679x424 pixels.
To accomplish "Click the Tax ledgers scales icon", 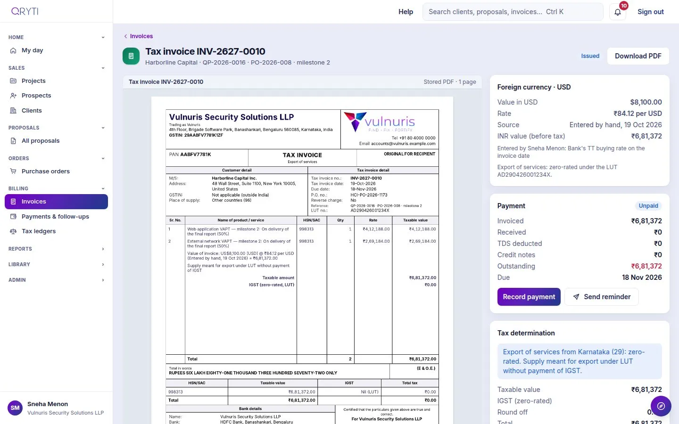I will click(13, 231).
